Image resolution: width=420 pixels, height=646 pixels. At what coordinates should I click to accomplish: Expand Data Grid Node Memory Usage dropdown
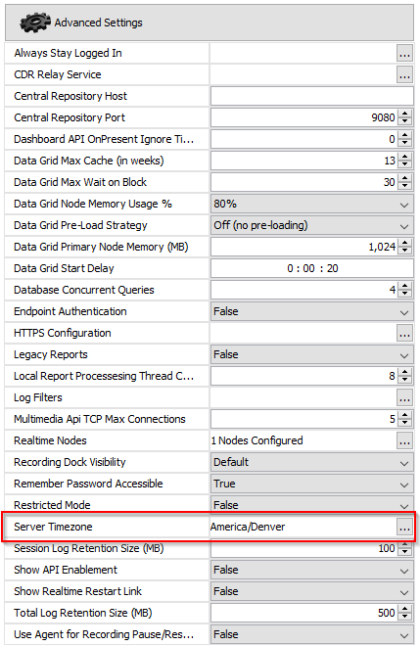(312, 204)
